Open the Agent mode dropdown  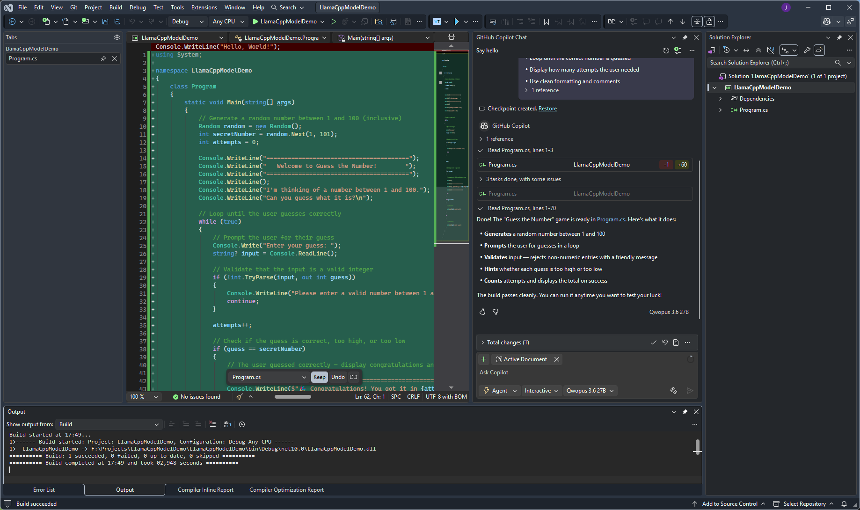(500, 391)
